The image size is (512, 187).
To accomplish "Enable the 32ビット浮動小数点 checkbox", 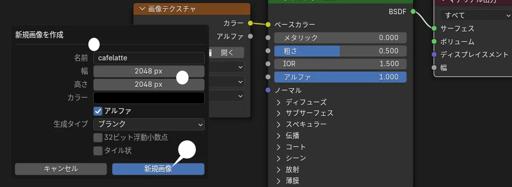I will click(98, 137).
